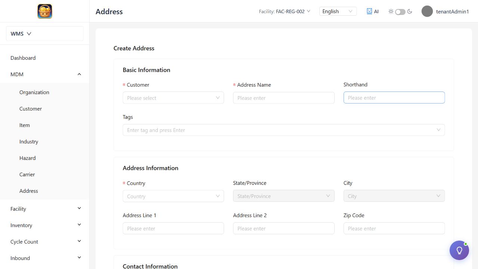
Task: Focus the Shorthand input field
Action: (x=394, y=98)
